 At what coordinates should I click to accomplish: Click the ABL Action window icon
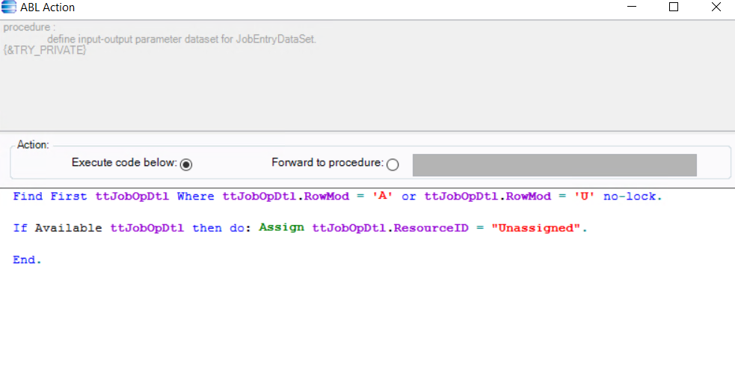[8, 7]
